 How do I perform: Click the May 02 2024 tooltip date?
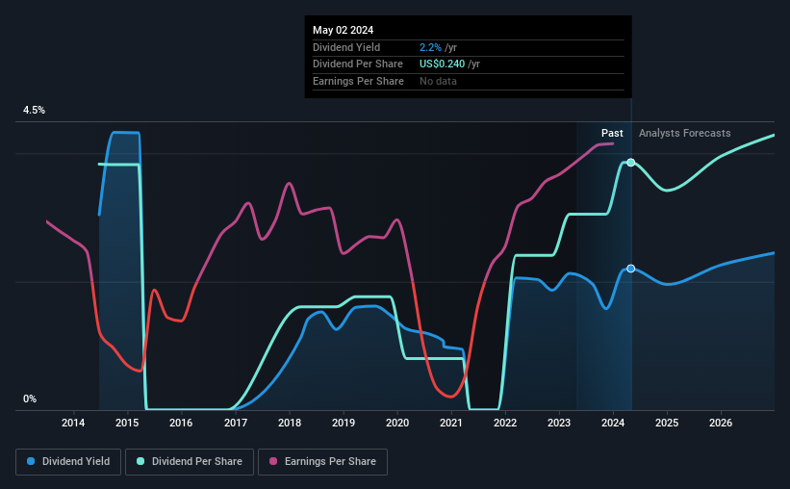[344, 30]
